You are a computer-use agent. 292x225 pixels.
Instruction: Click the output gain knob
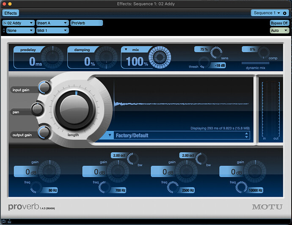point(44,132)
